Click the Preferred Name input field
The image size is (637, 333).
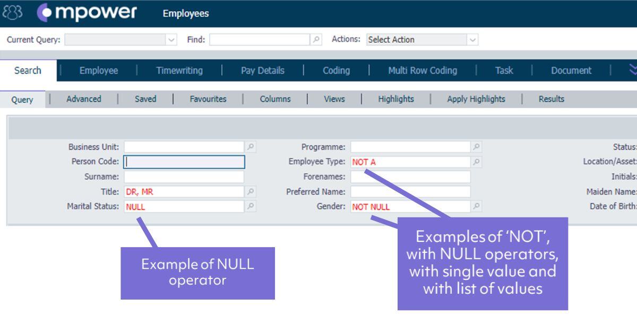(410, 192)
